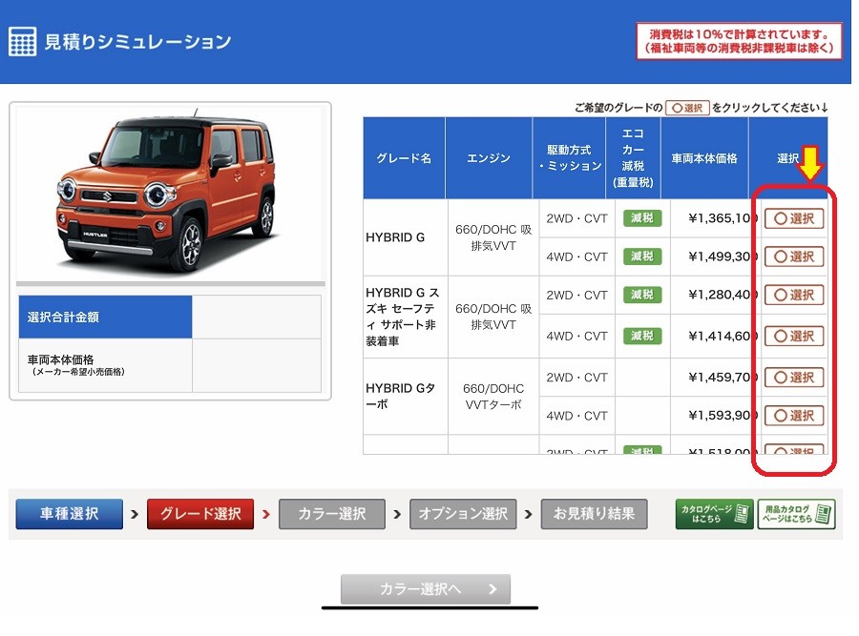859x636 pixels.
Task: Click the consumption tax 10% notice box
Action: tap(739, 41)
